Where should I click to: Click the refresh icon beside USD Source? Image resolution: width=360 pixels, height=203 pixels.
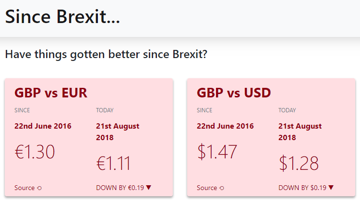pos(222,188)
